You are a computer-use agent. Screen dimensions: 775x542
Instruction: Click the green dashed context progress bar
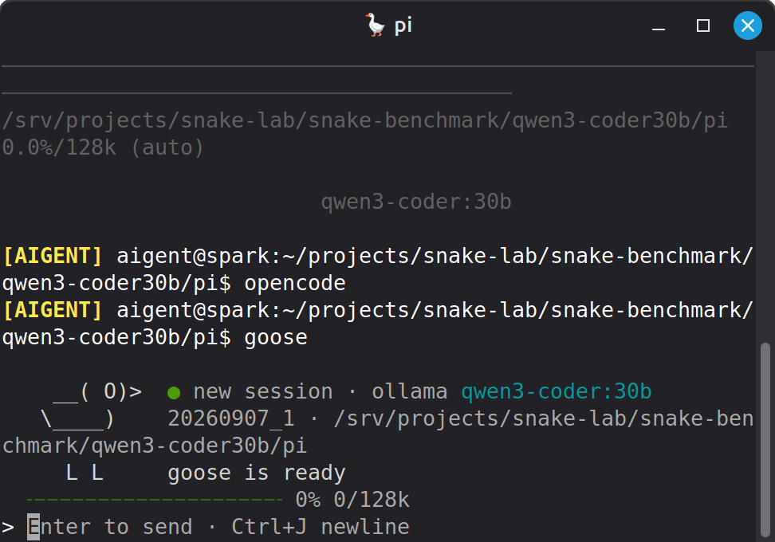[155, 500]
